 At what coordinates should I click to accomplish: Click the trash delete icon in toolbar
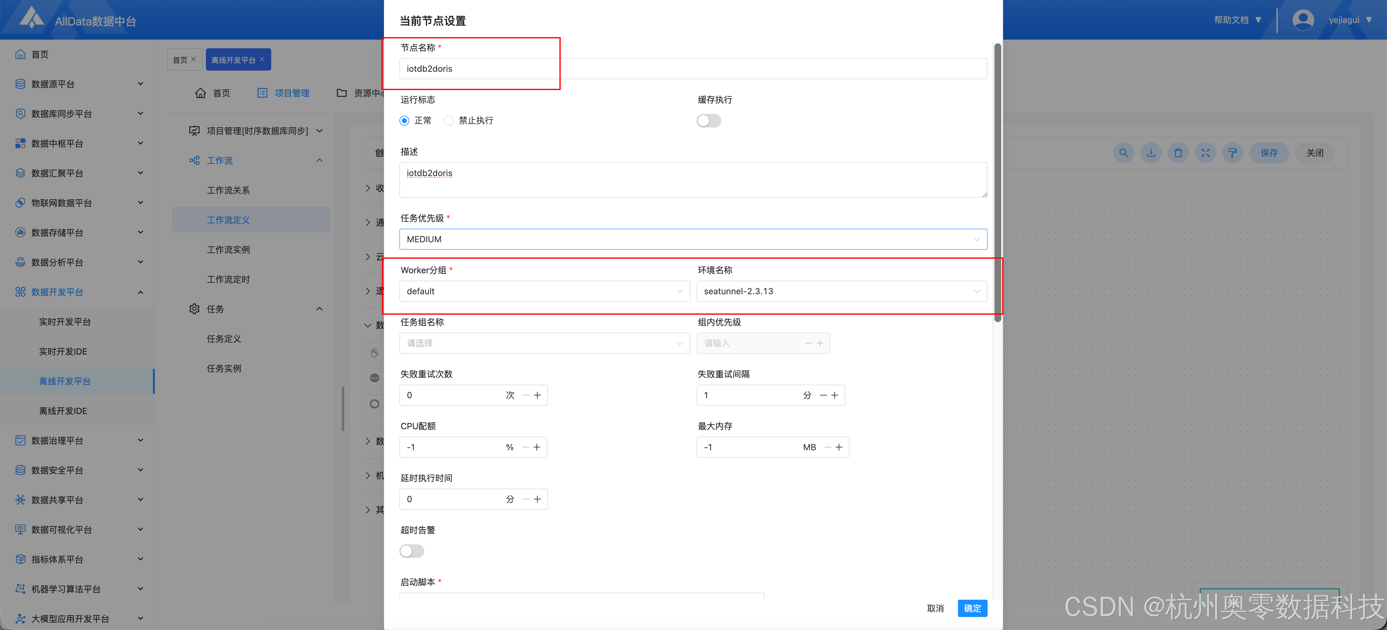(1178, 153)
